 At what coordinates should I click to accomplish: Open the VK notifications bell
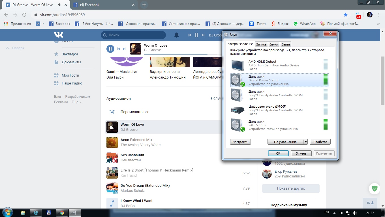click(176, 35)
